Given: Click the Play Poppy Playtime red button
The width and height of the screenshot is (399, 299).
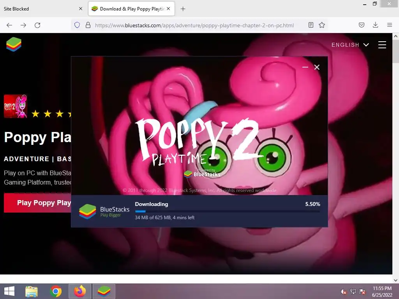Looking at the screenshot, I should [37, 202].
